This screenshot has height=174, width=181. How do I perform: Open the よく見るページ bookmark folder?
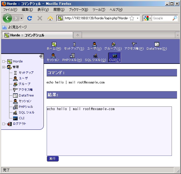(15, 27)
